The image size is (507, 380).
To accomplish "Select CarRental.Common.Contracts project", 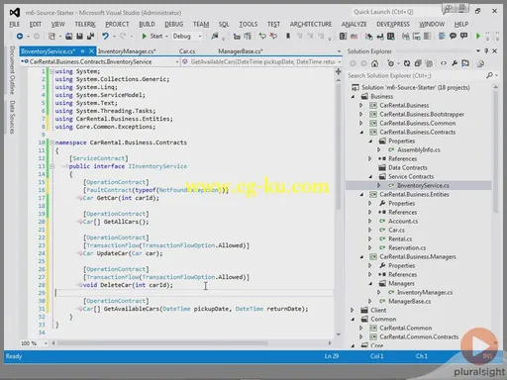I will tap(419, 336).
